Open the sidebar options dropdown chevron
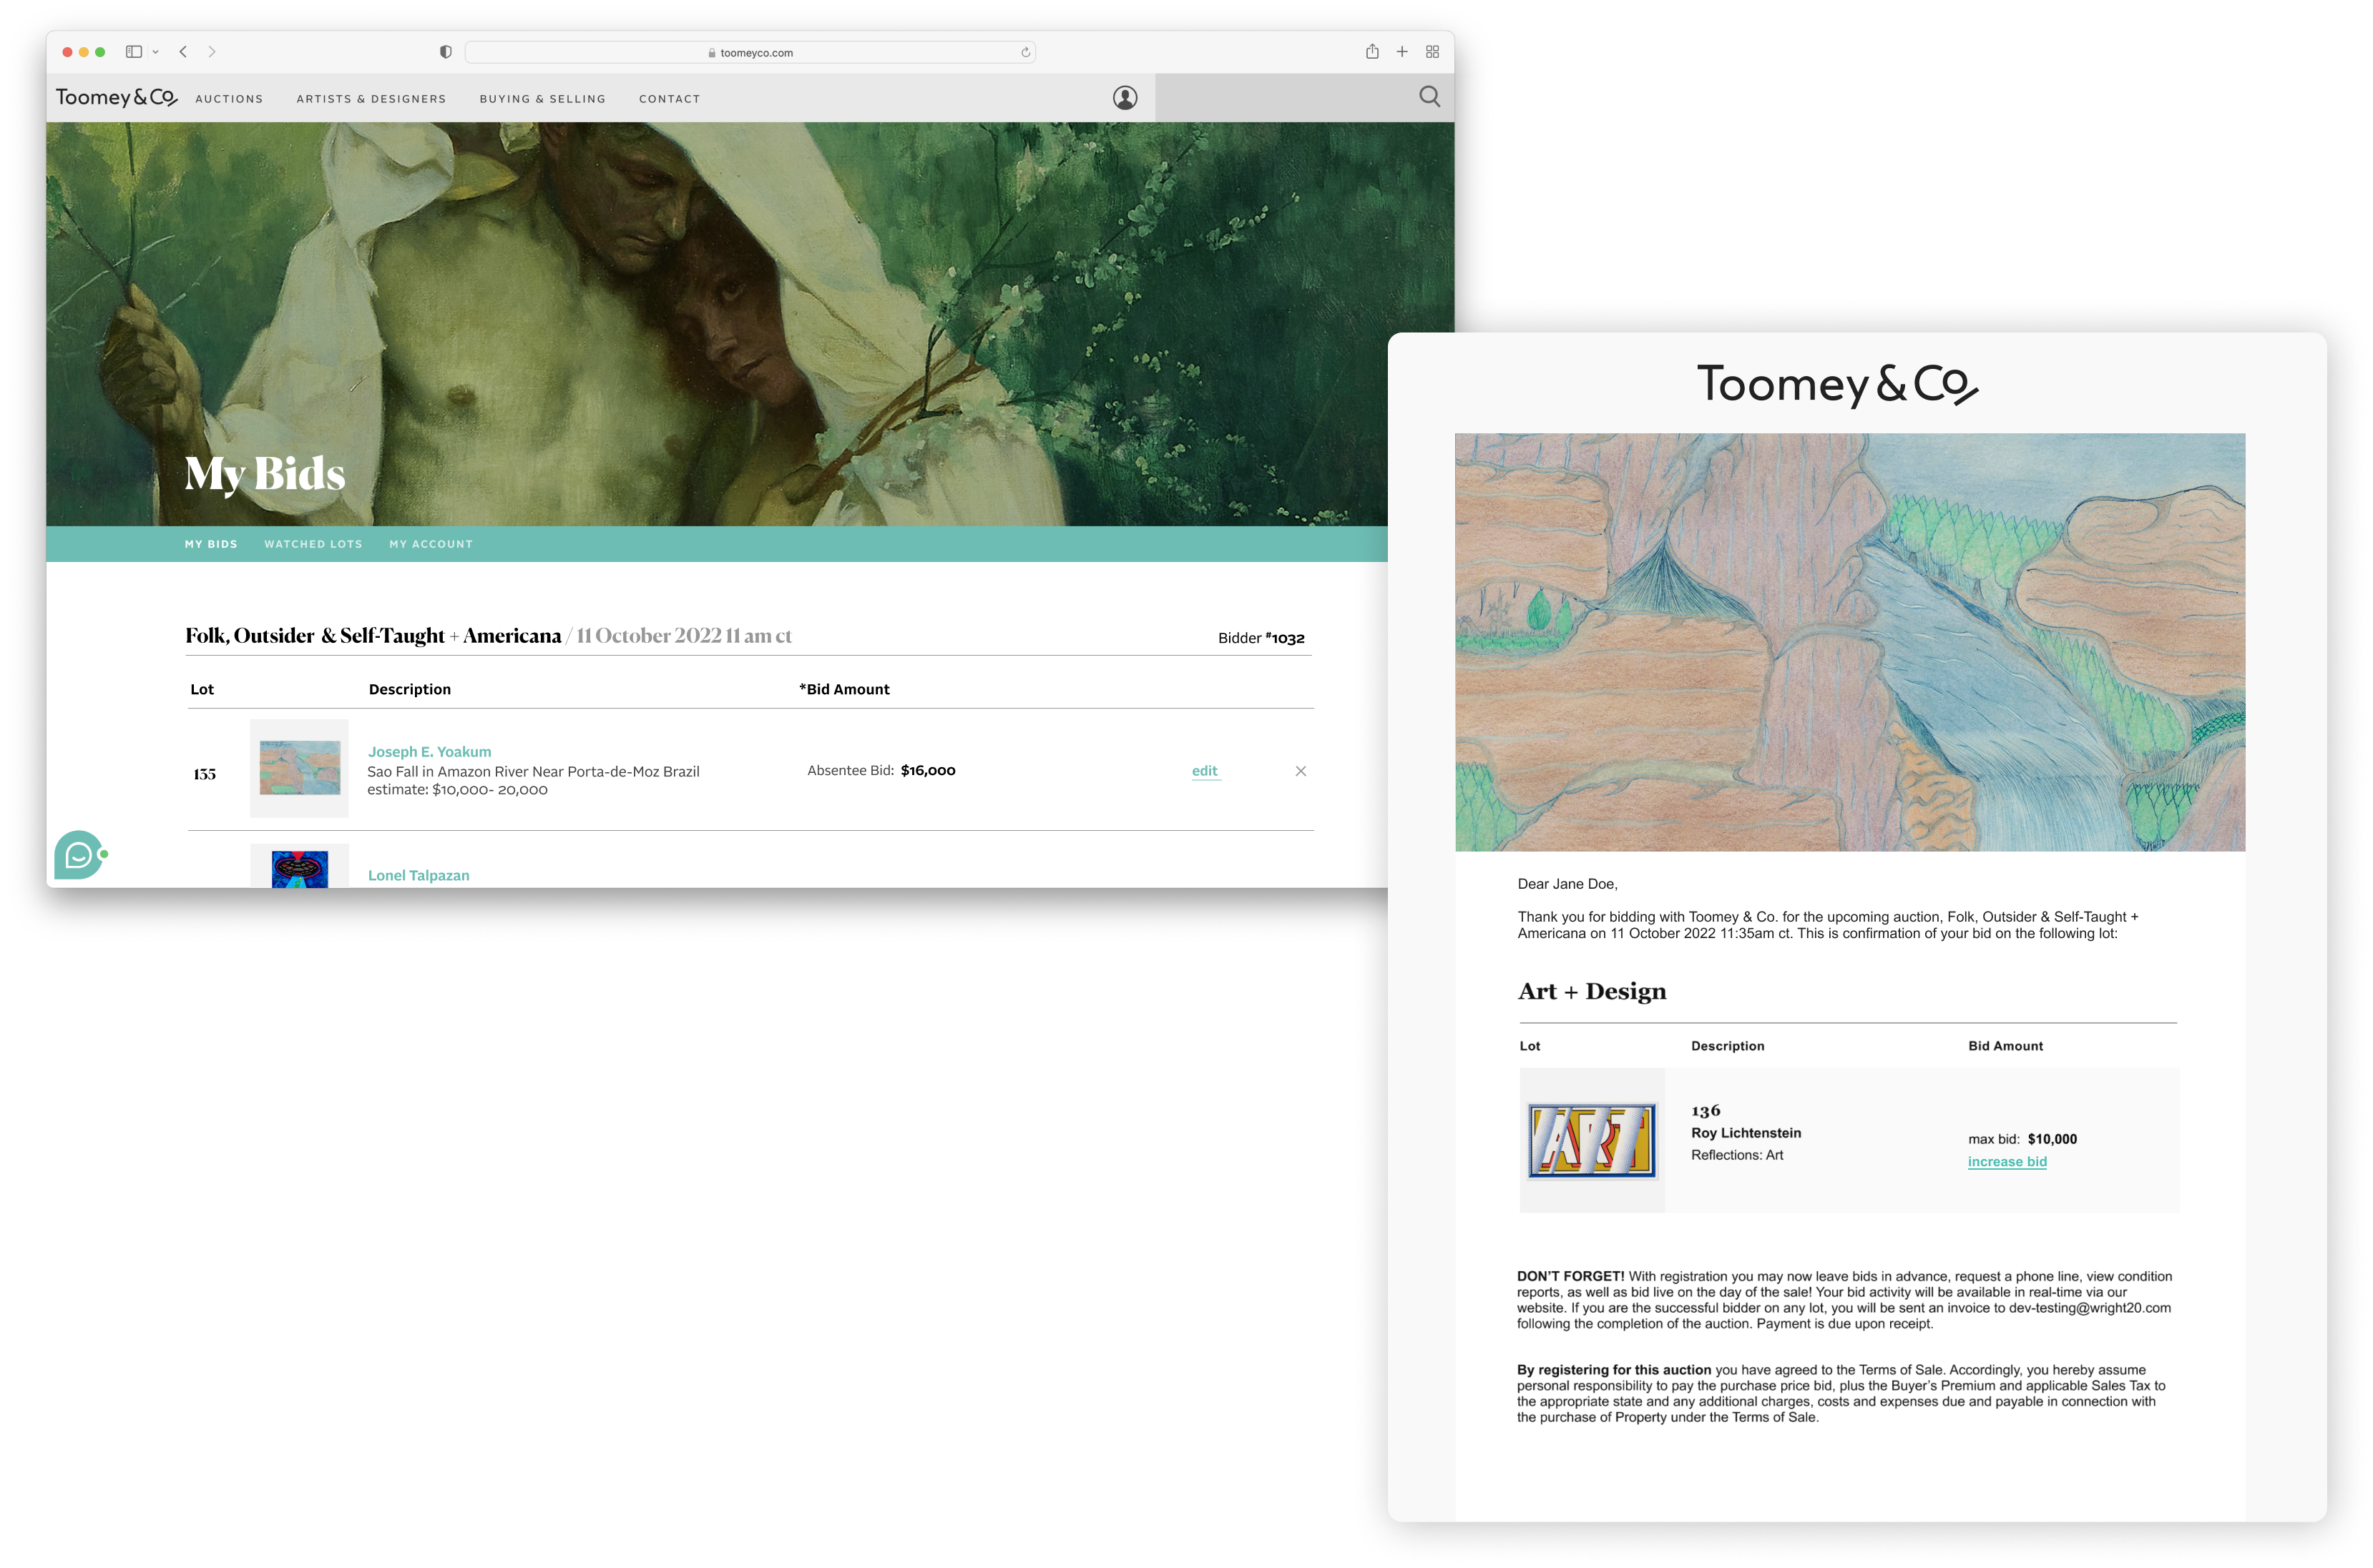The height and width of the screenshot is (1568, 2373). pyautogui.click(x=155, y=52)
